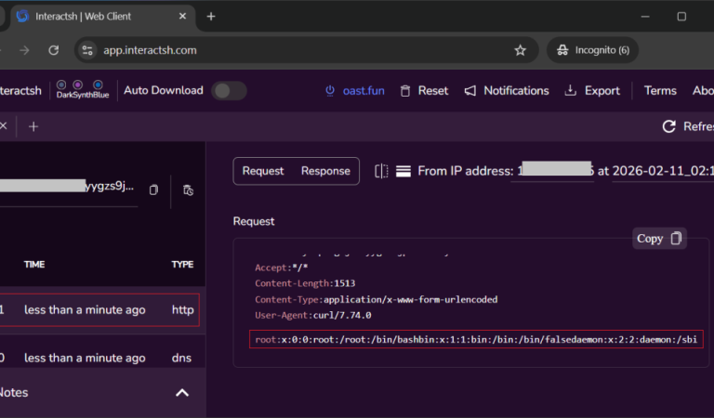This screenshot has width=714, height=418.
Task: Open Notifications settings
Action: tap(507, 90)
